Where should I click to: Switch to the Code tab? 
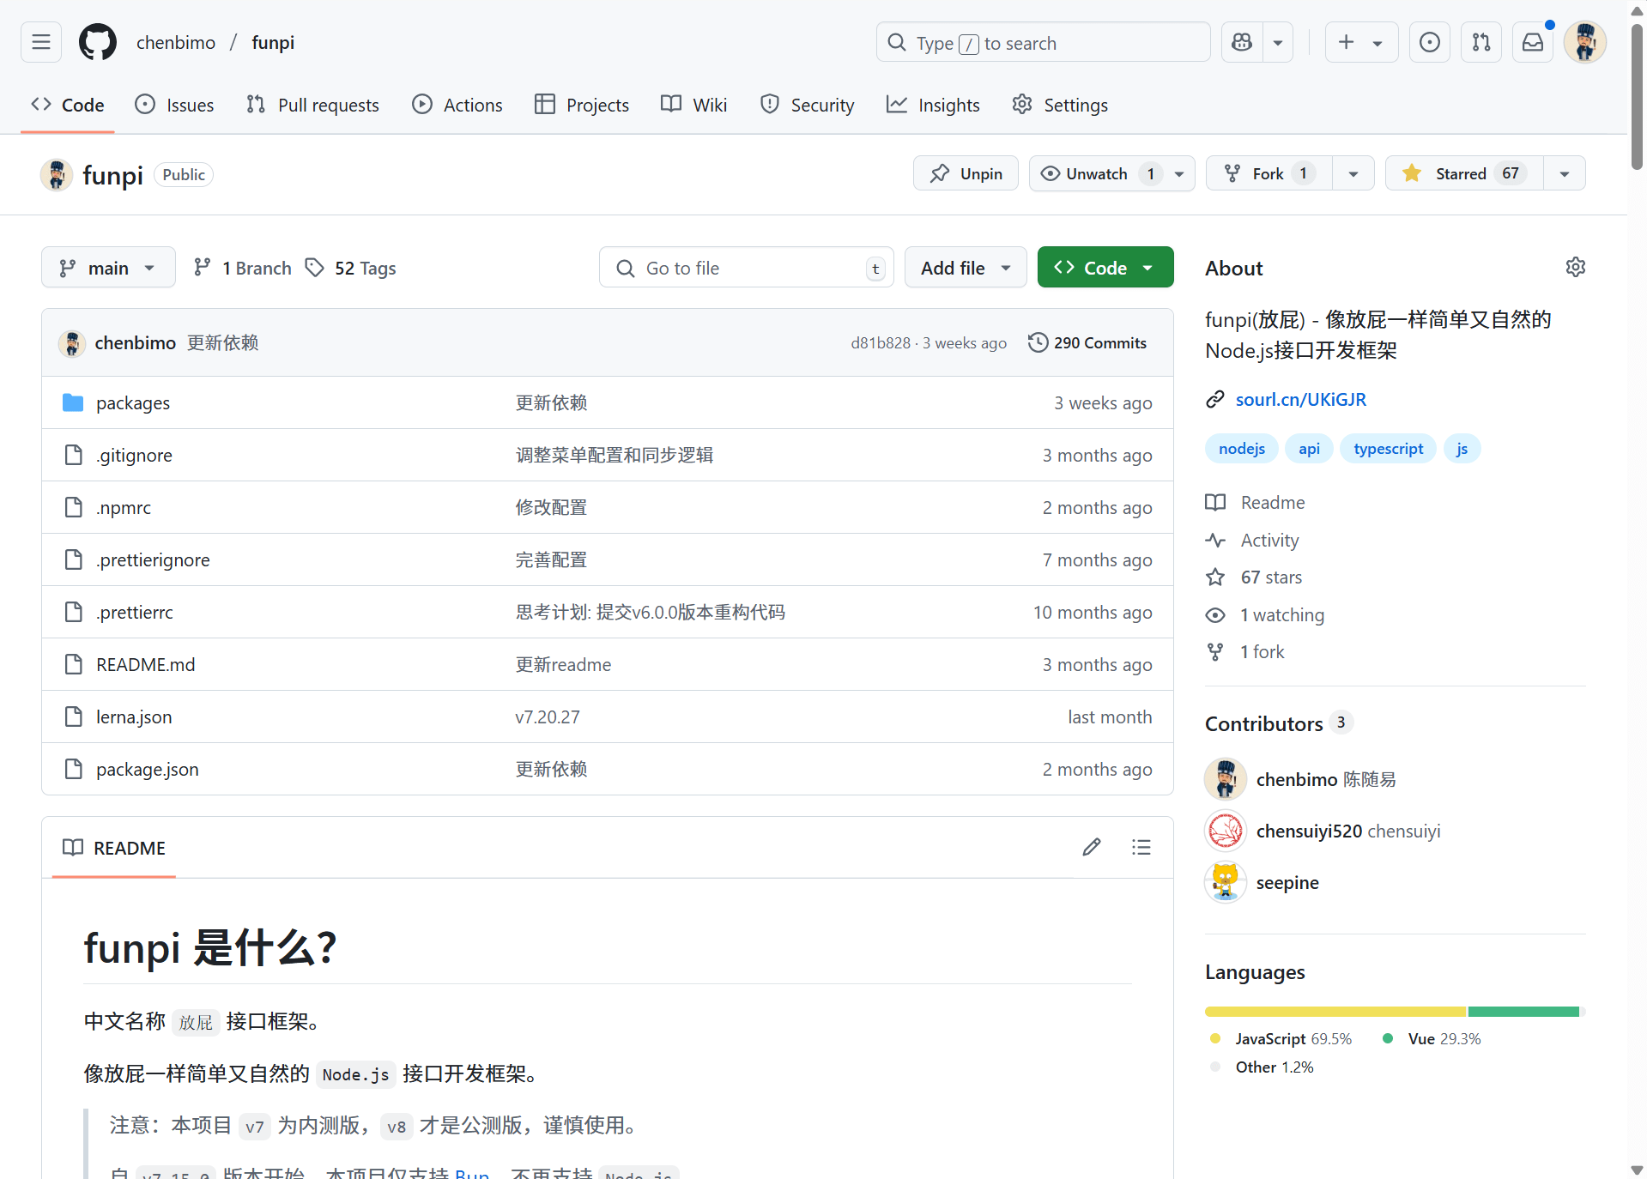(68, 105)
